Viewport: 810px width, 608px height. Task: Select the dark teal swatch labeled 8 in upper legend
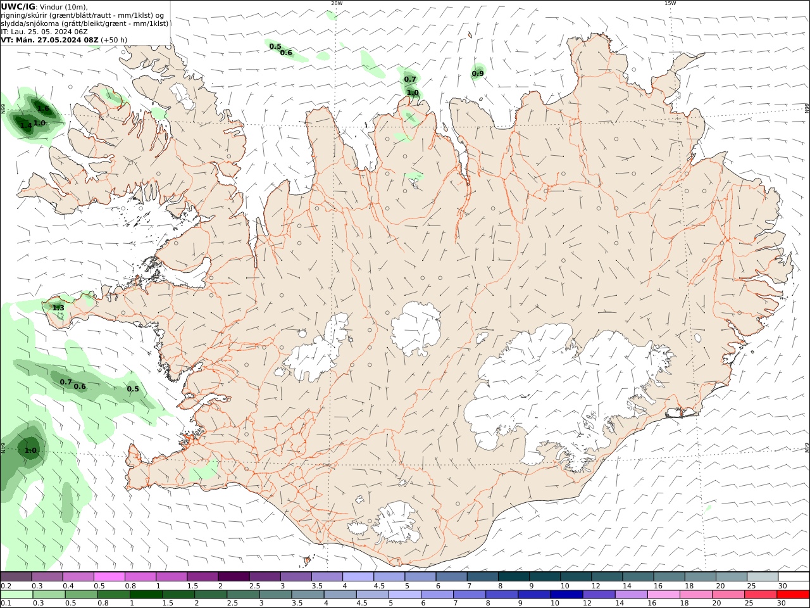click(513, 576)
